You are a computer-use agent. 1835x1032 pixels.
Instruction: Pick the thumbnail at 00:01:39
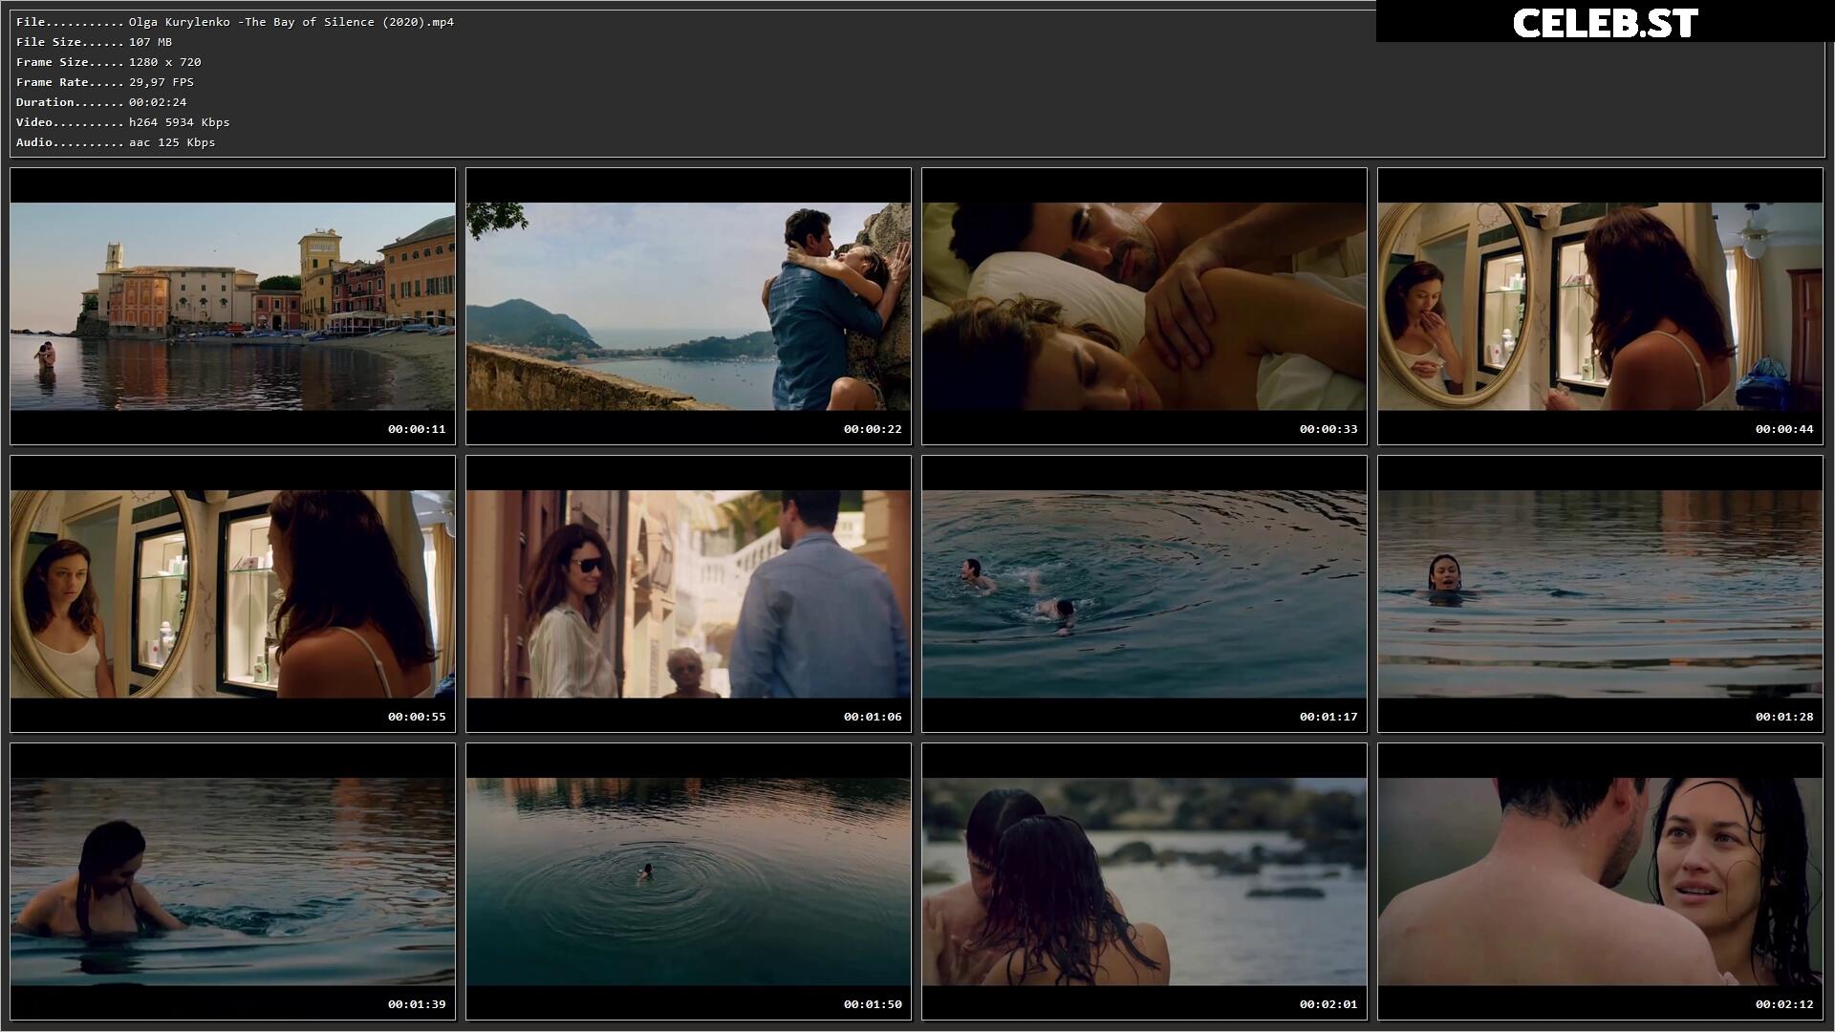click(x=232, y=881)
